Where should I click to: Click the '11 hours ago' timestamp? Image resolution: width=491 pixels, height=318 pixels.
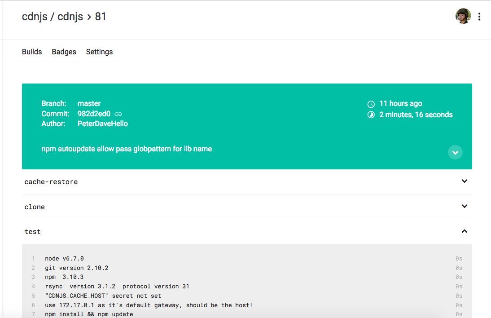400,103
